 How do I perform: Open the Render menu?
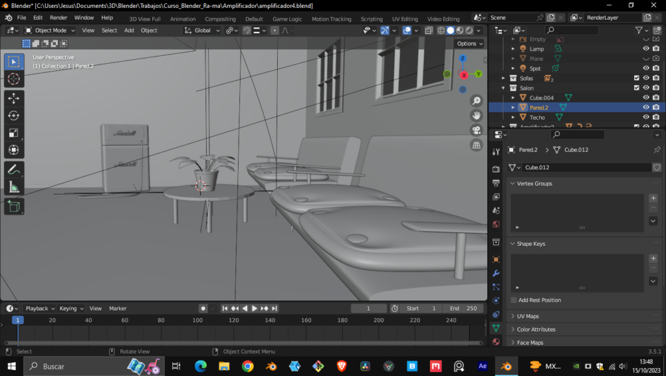point(59,18)
